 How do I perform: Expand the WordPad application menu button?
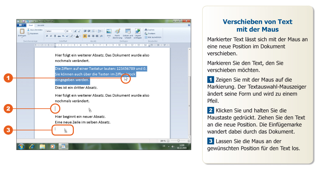21,25
